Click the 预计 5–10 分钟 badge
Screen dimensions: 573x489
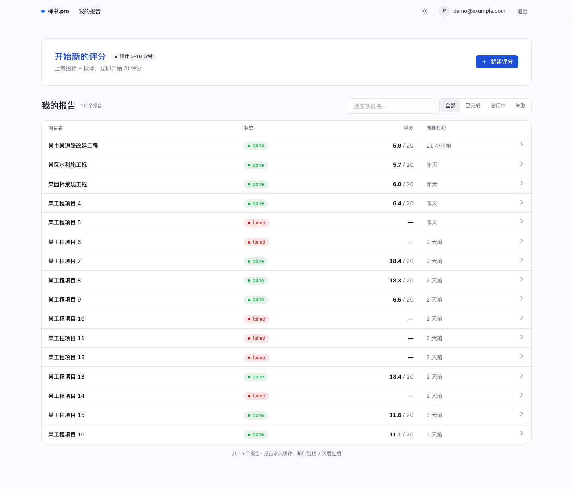(134, 56)
